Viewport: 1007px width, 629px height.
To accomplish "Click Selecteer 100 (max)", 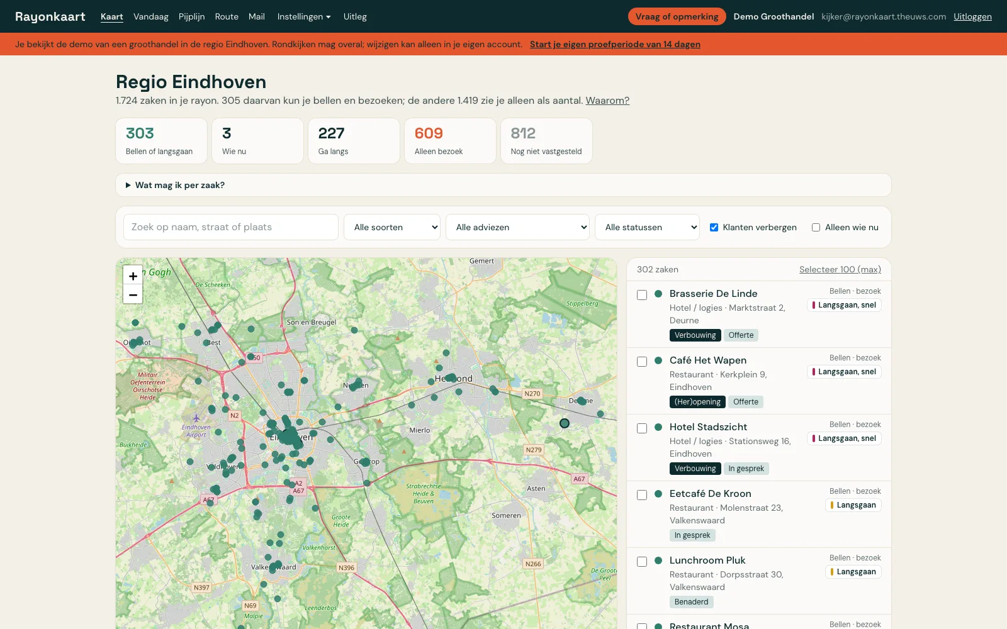I will [x=840, y=269].
